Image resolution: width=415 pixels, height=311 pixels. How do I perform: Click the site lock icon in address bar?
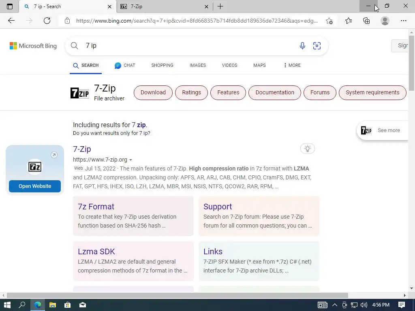click(67, 21)
